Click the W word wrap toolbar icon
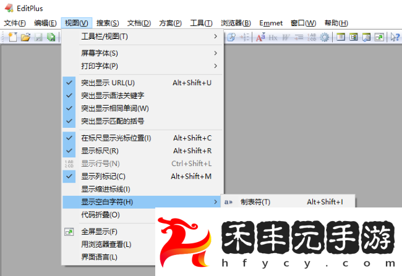The height and width of the screenshot is (276, 402). click(x=286, y=38)
